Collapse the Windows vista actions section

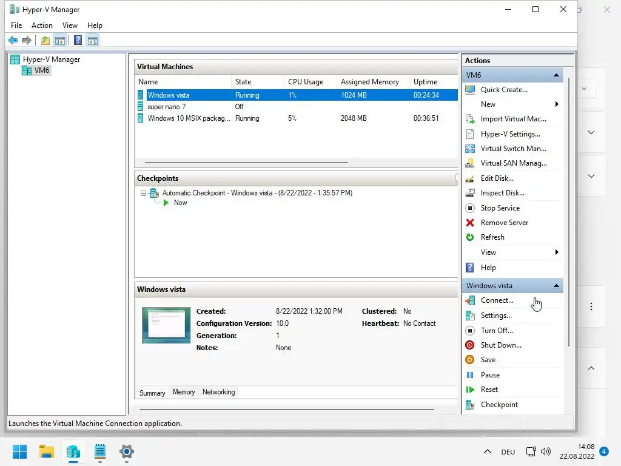[556, 286]
